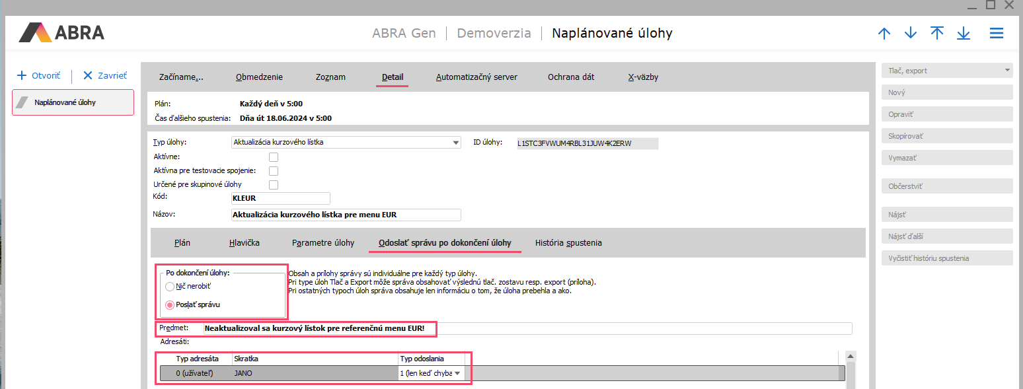
Task: Click the up arrow navigation icon
Action: pyautogui.click(x=884, y=33)
